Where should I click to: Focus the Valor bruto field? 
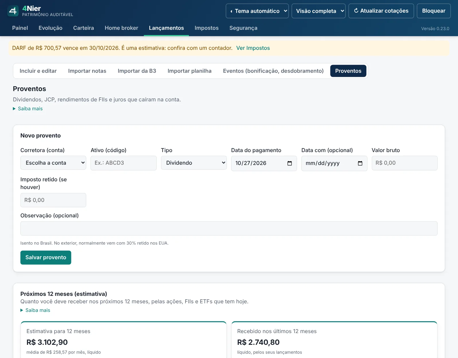(404, 163)
